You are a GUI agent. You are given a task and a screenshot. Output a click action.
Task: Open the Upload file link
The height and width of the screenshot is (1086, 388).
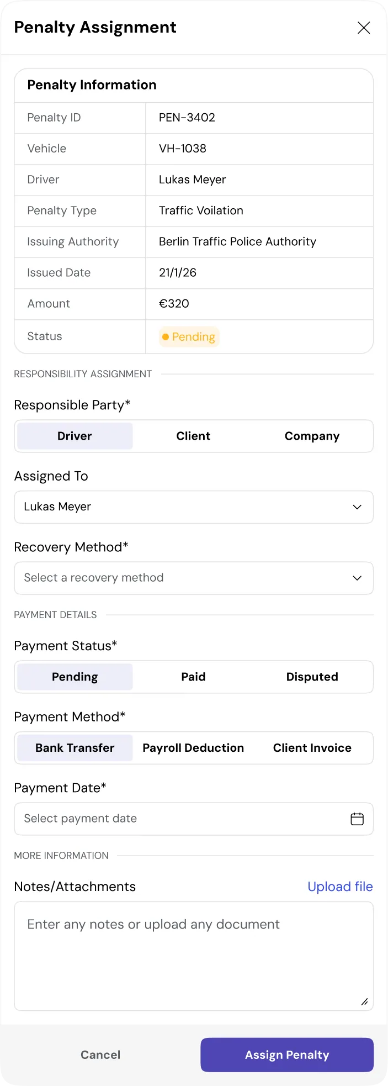340,886
